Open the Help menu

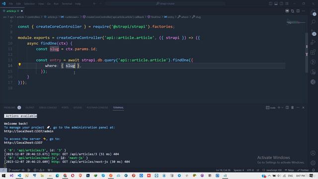pyautogui.click(x=78, y=3)
